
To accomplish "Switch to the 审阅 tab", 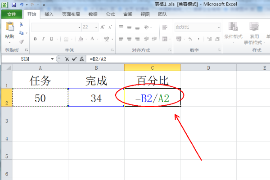I will 128,14.
